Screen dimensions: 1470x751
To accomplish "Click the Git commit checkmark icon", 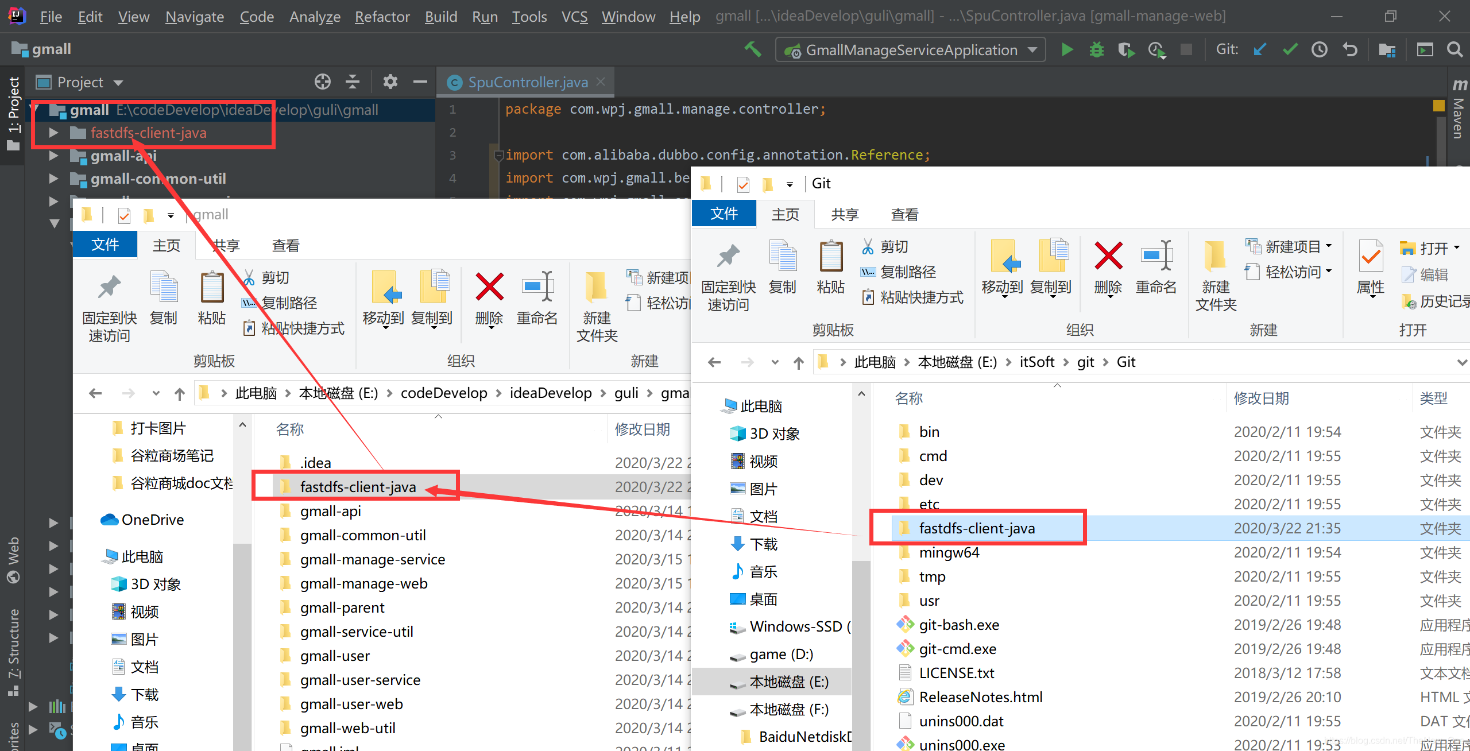I will click(x=1290, y=50).
